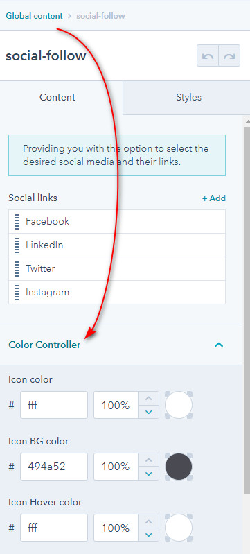Decrease Icon Hover color opacity stepper
250x554 pixels.
click(x=149, y=535)
